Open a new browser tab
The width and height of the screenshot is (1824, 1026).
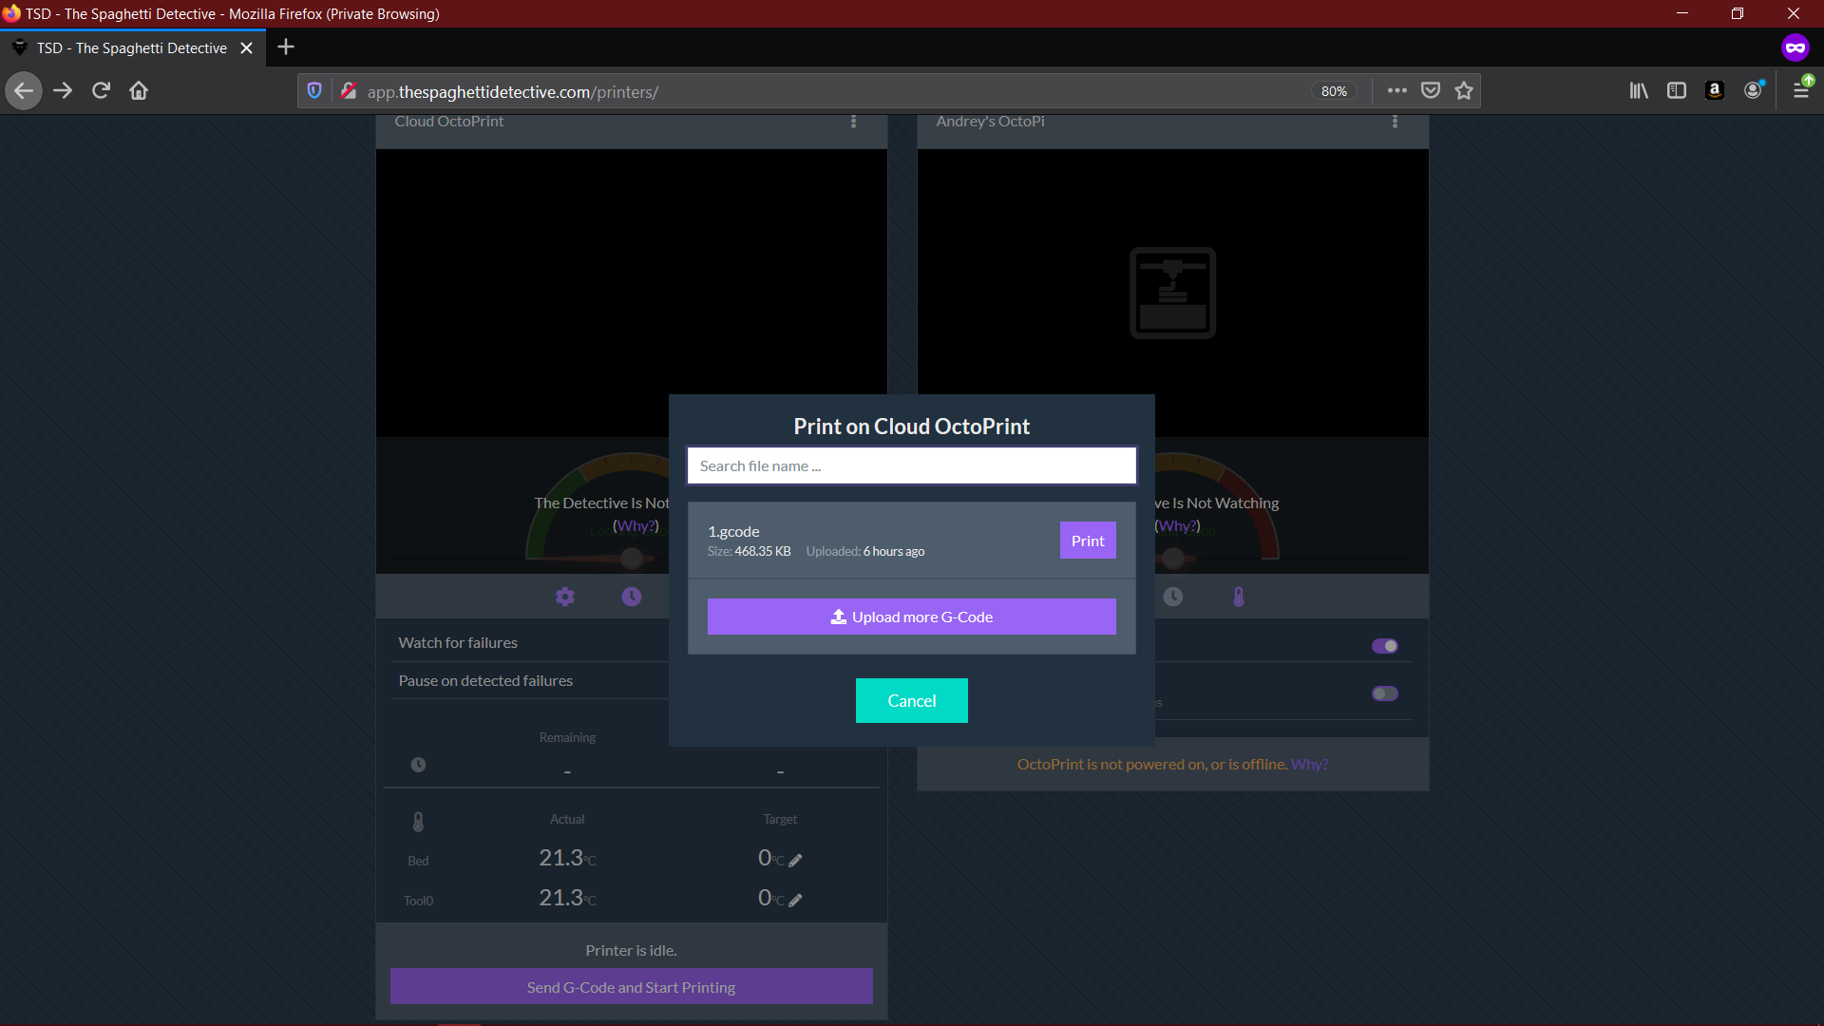coord(286,47)
